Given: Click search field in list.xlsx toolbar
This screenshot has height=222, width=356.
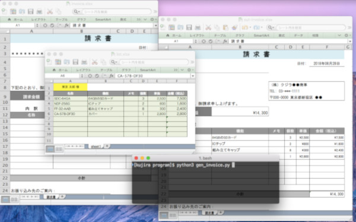Looking at the screenshot, I should [x=154, y=62].
